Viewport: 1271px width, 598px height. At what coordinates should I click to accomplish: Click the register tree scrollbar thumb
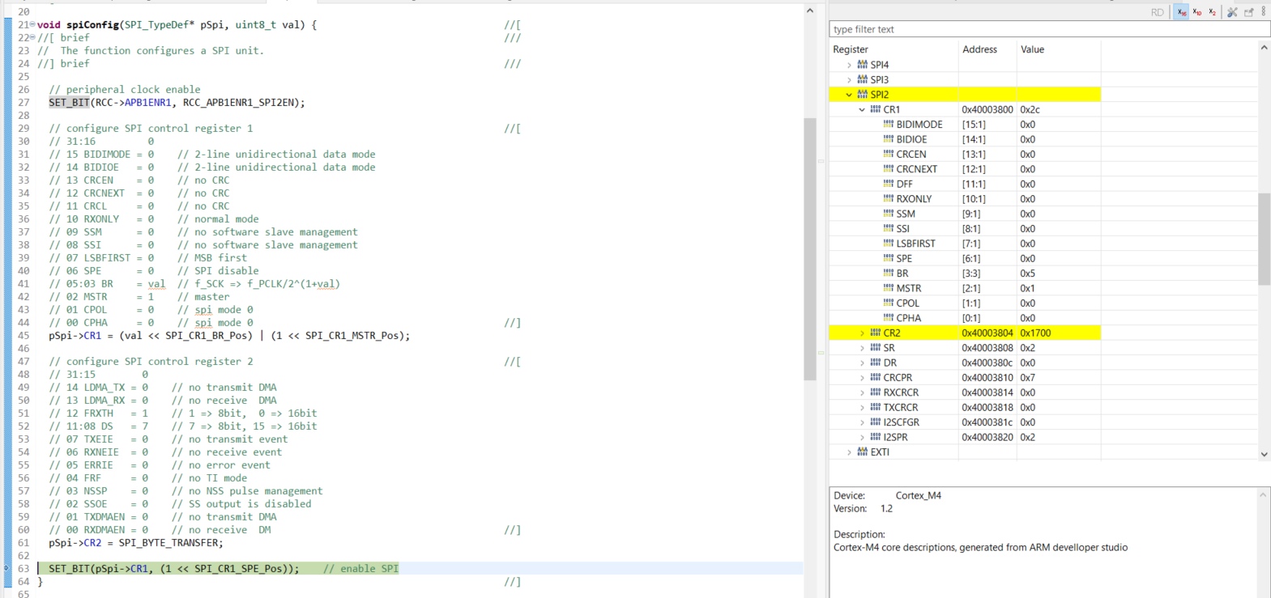click(x=1264, y=239)
